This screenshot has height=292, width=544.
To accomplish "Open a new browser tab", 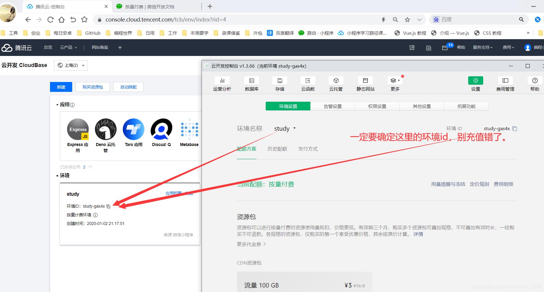I will click(x=210, y=6).
